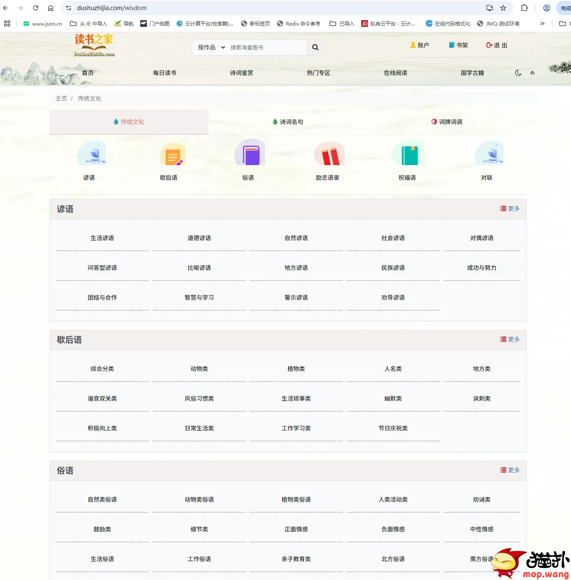The width and height of the screenshot is (571, 580).
Task: Click the 退出 logout button
Action: click(x=496, y=45)
